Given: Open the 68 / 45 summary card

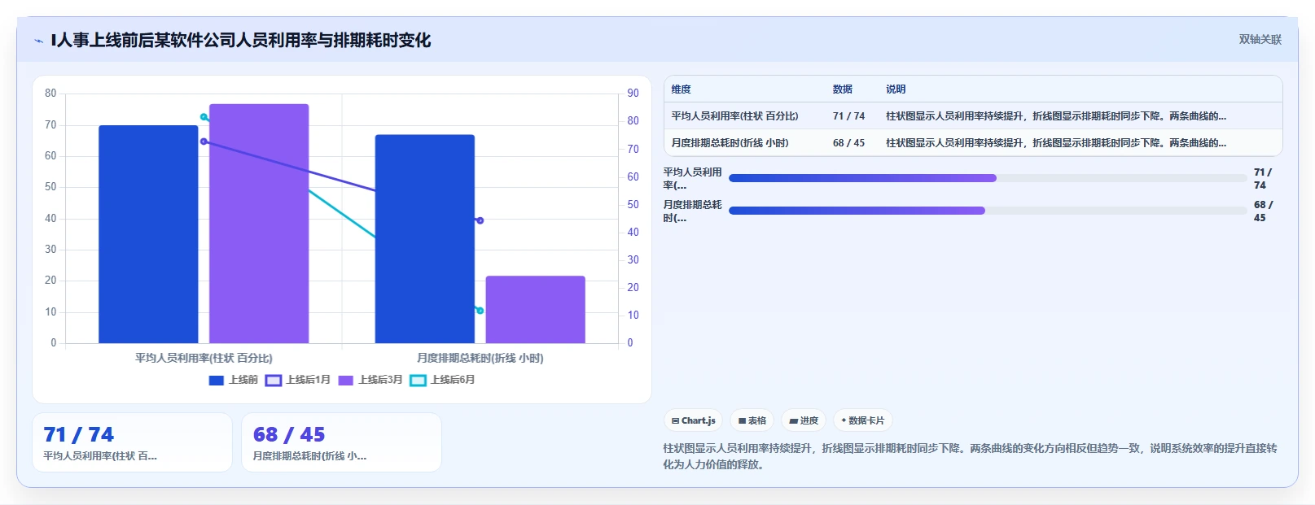Looking at the screenshot, I should [x=341, y=442].
